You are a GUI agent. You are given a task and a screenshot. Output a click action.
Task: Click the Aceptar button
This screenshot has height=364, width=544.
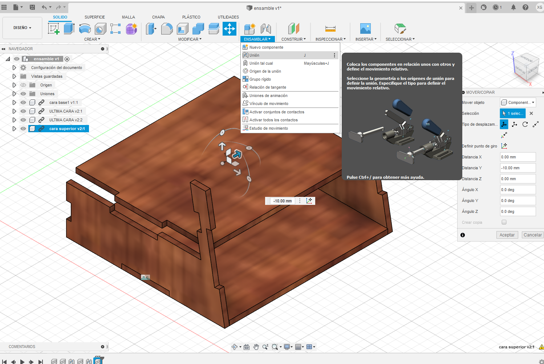[x=507, y=235]
